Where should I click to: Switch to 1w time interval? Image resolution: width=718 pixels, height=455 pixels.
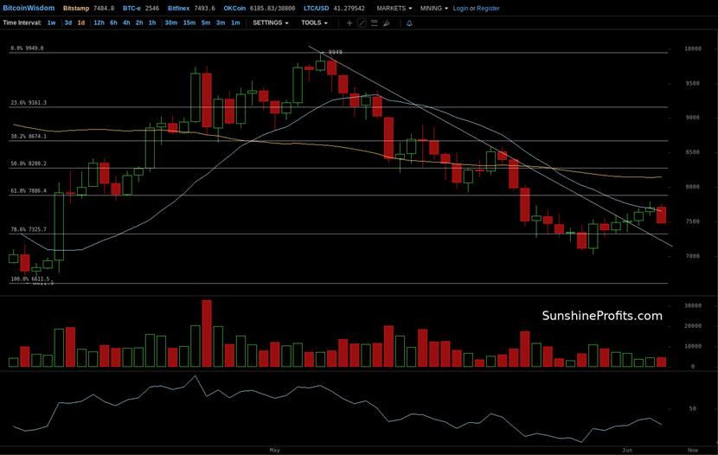(51, 22)
